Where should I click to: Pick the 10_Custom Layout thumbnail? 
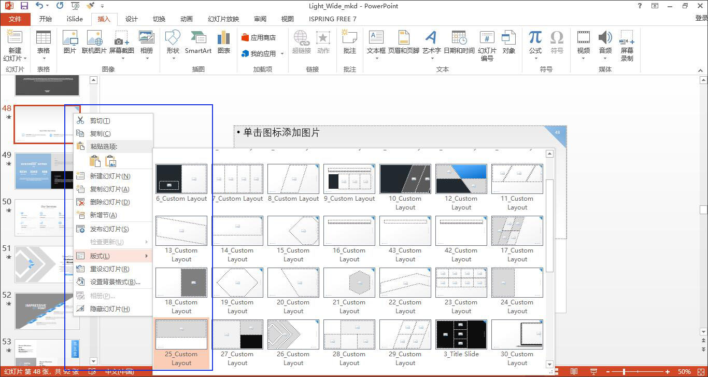click(405, 179)
